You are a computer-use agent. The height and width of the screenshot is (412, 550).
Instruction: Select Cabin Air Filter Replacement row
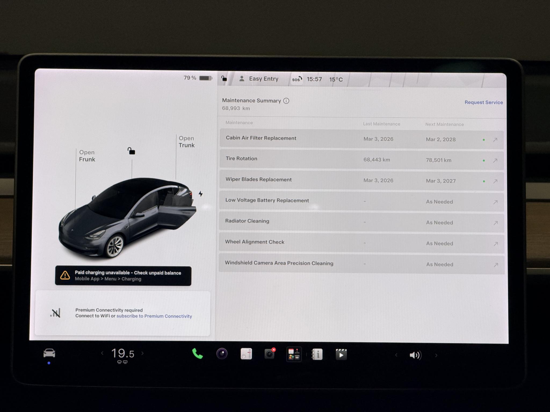tap(362, 139)
